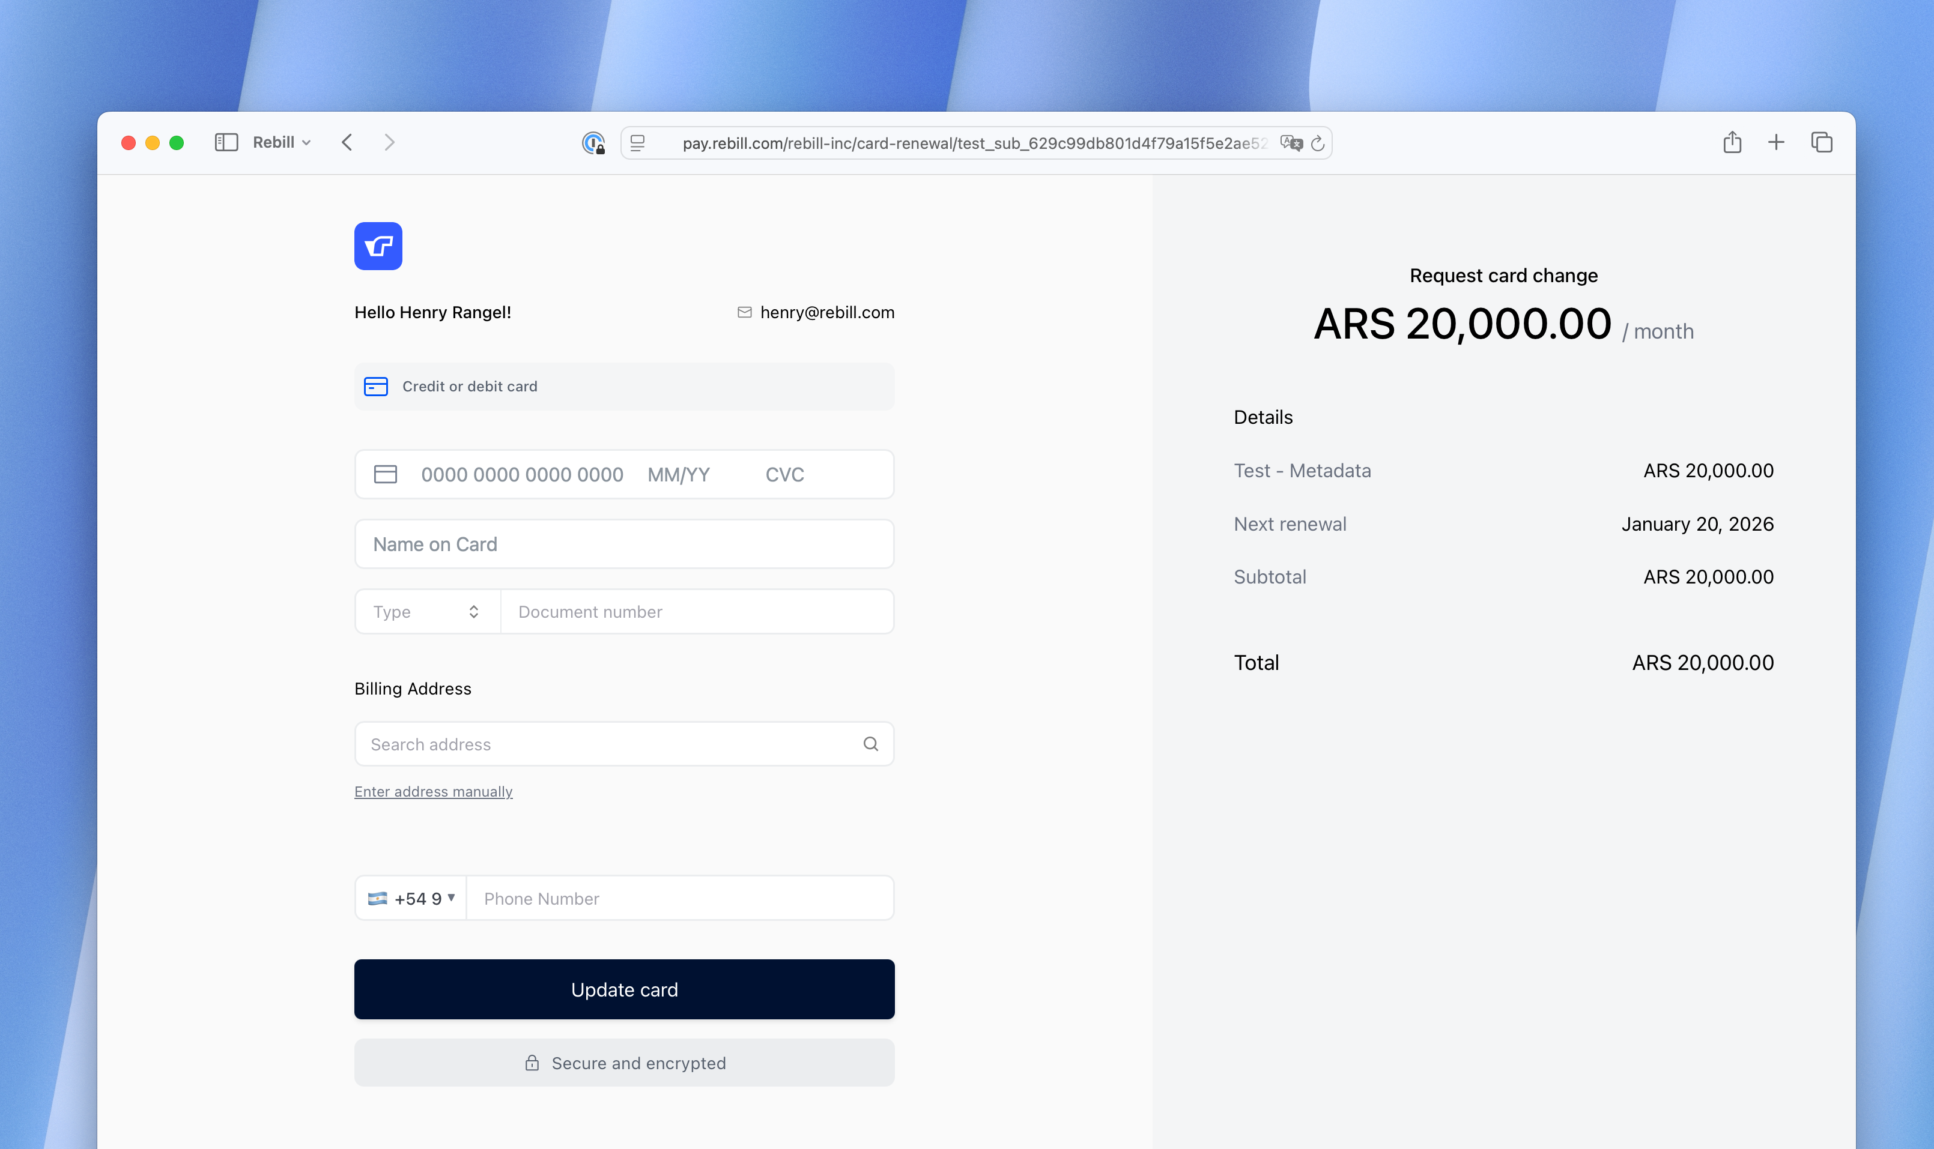Click the translate page icon
This screenshot has width=1934, height=1149.
click(x=1290, y=143)
